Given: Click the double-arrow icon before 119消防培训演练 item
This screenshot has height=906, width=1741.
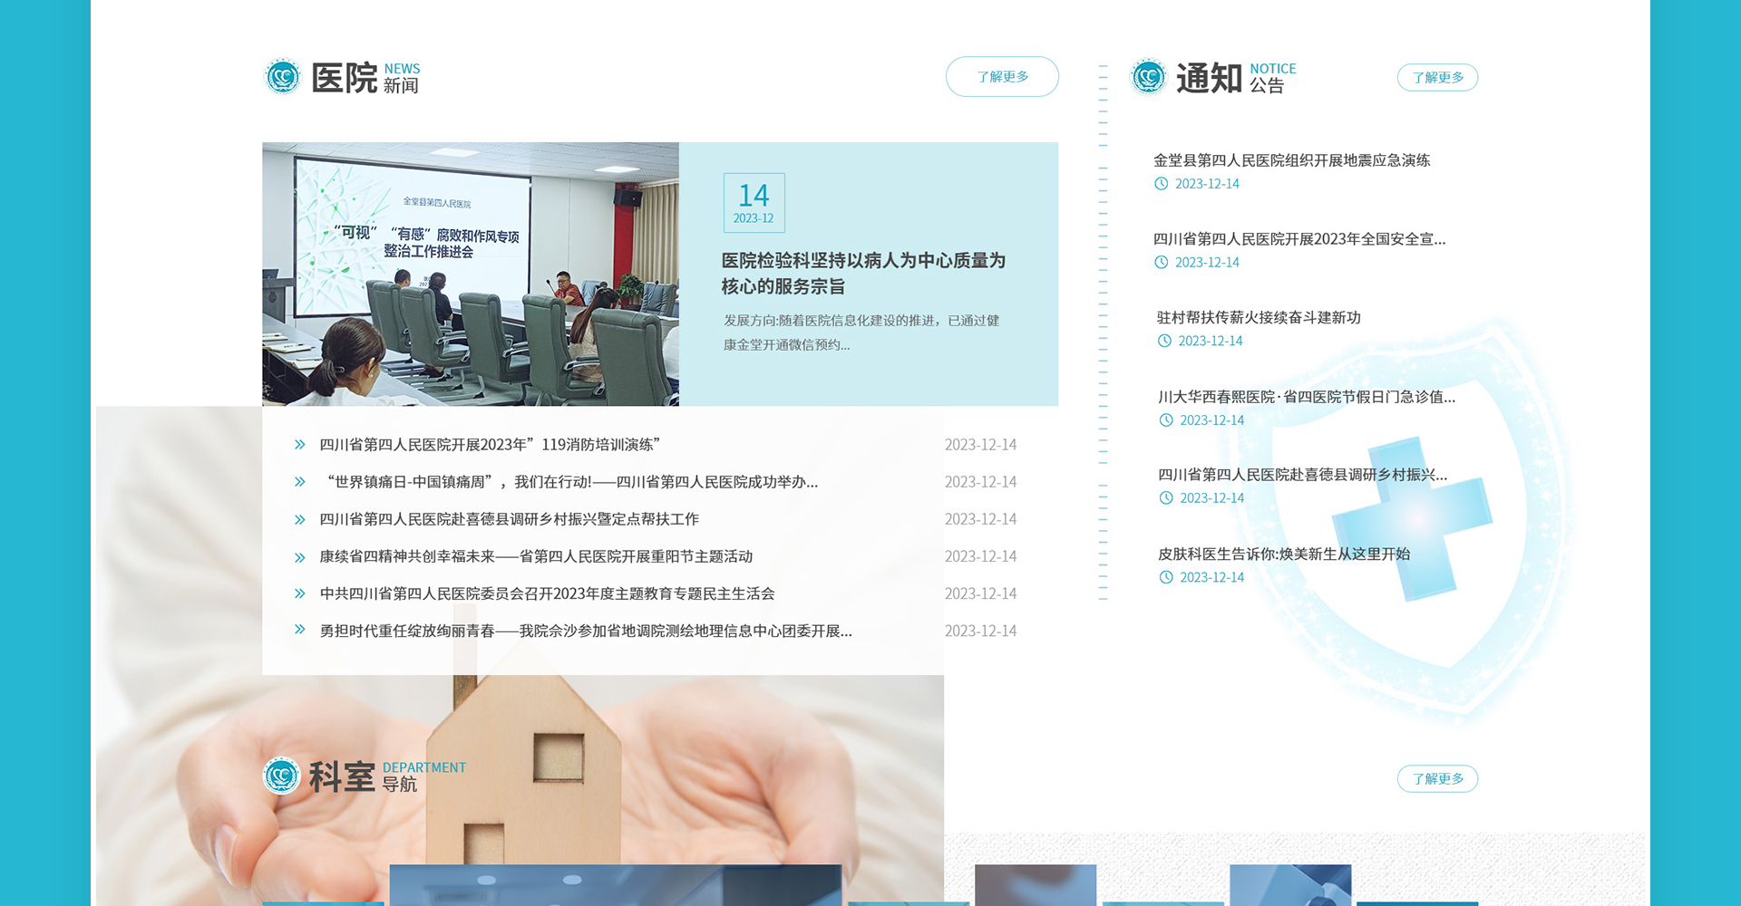Looking at the screenshot, I should click(299, 445).
